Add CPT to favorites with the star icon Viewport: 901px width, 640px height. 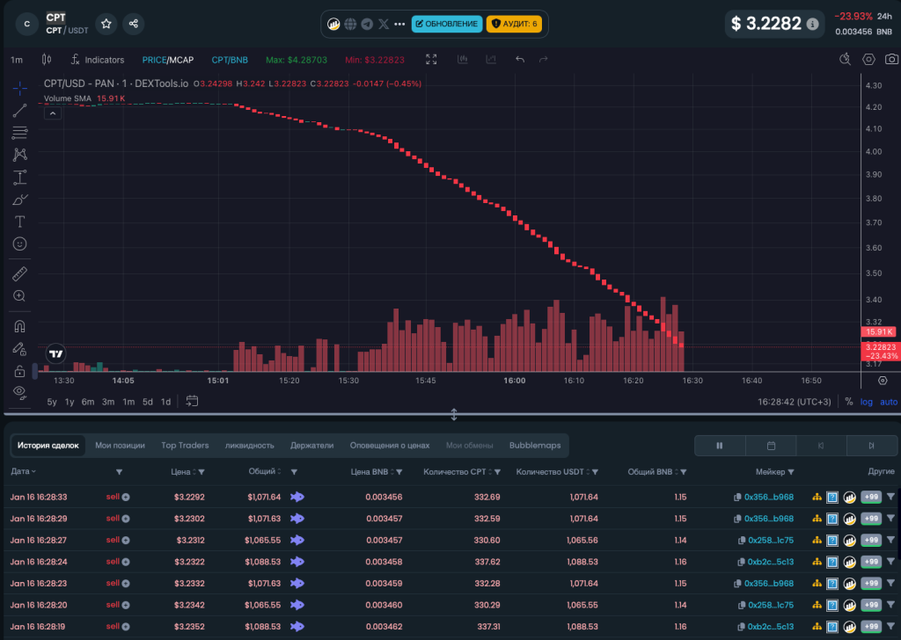(106, 25)
